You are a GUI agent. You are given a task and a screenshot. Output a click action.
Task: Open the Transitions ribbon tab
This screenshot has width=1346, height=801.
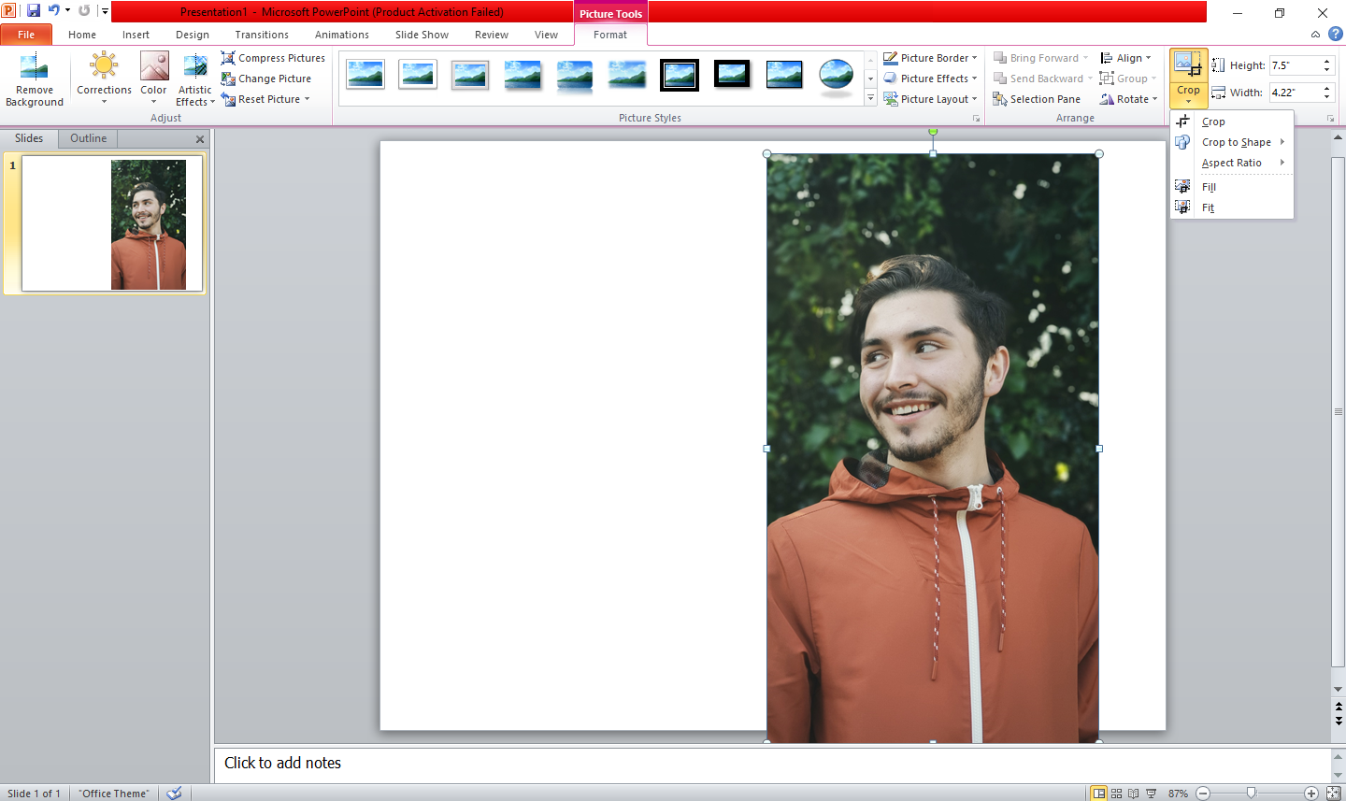pyautogui.click(x=262, y=35)
